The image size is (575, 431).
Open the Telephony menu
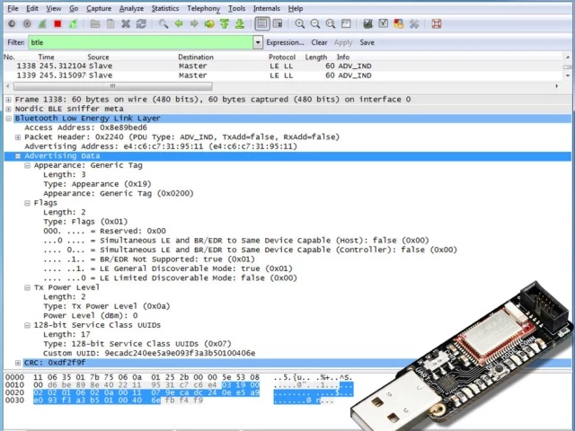click(x=202, y=8)
